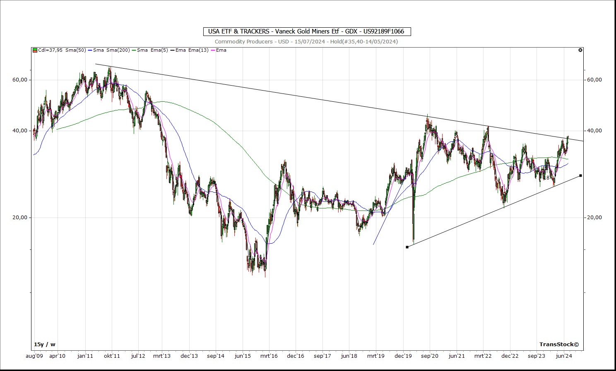Click the 'dec'22' date label
Viewport: 616px width, 371px height.
(x=510, y=356)
